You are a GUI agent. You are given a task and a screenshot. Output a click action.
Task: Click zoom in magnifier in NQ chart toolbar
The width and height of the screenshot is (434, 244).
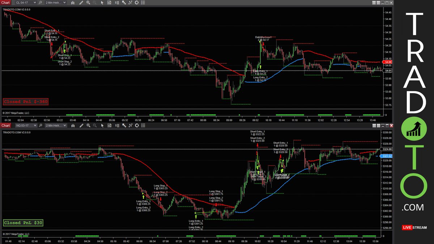88,125
